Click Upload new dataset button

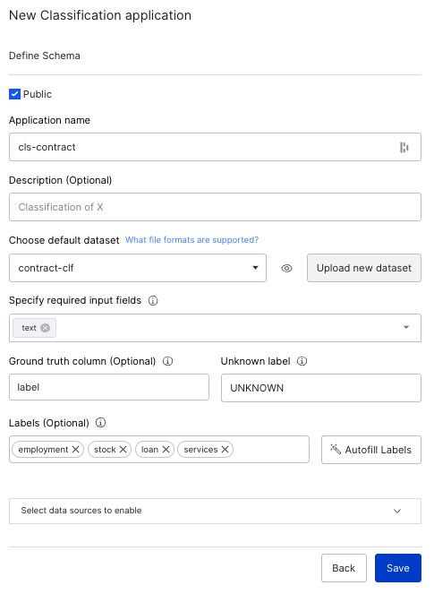click(364, 268)
